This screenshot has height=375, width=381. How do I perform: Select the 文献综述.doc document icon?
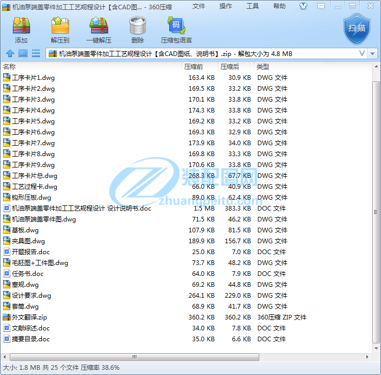click(x=7, y=328)
